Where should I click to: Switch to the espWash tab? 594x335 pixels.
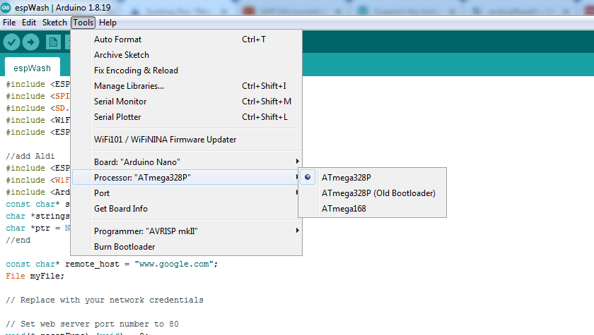coord(32,68)
